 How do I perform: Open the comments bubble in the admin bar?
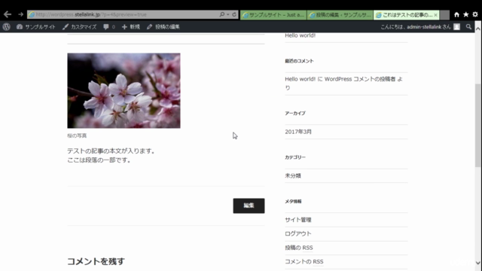click(109, 27)
